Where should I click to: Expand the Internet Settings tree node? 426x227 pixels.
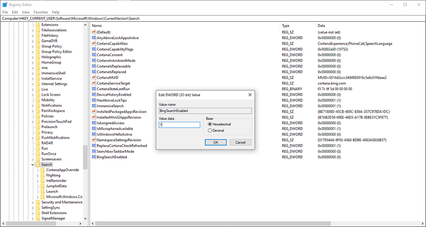pos(33,84)
